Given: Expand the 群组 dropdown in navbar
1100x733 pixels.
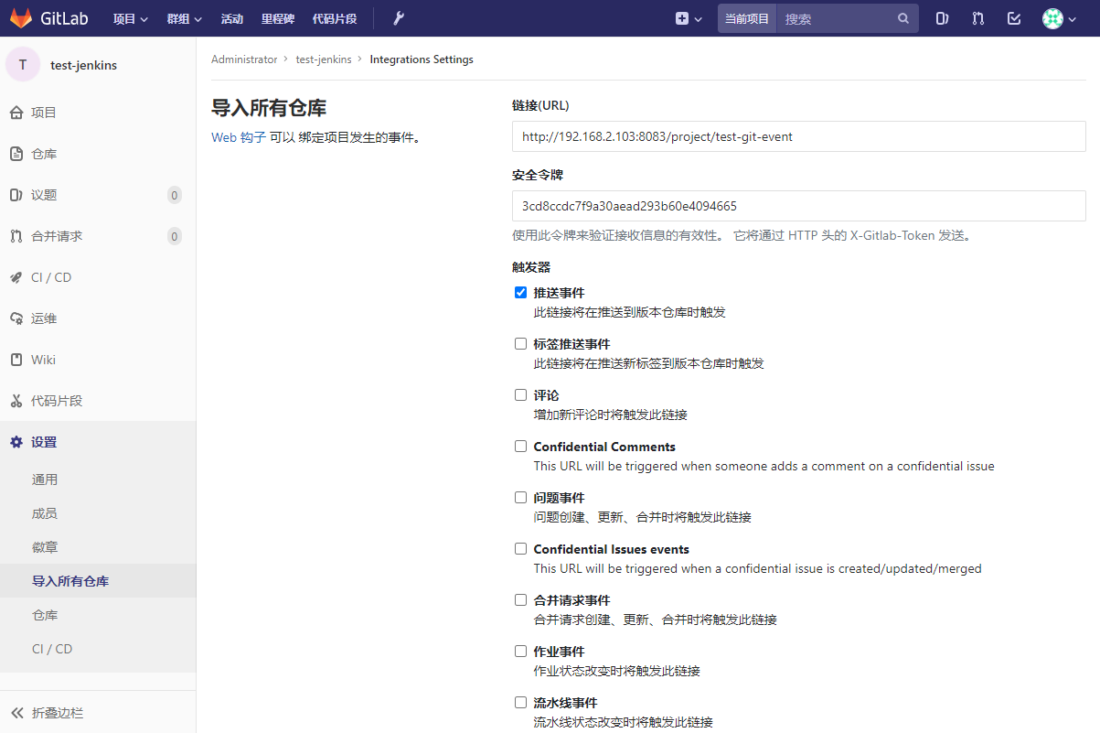Looking at the screenshot, I should click(x=184, y=18).
